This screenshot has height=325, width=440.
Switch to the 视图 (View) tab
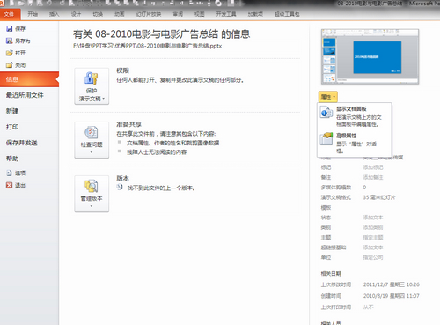(x=199, y=14)
